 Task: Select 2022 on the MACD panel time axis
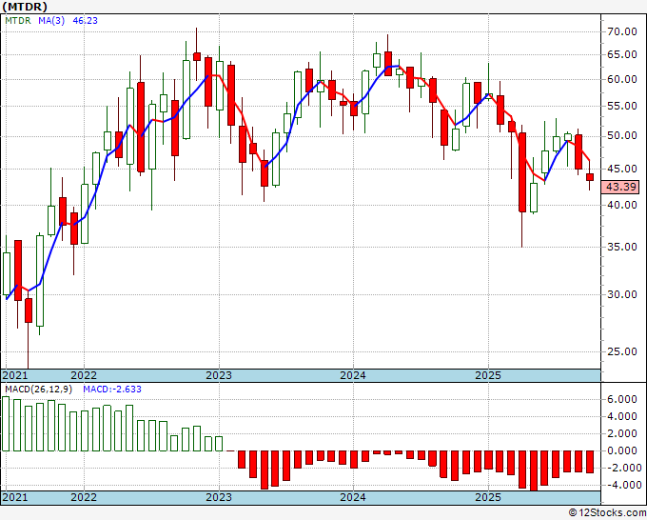84,497
